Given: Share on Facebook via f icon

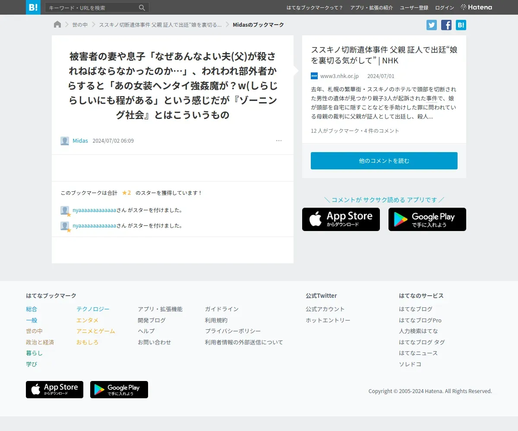Looking at the screenshot, I should [446, 25].
